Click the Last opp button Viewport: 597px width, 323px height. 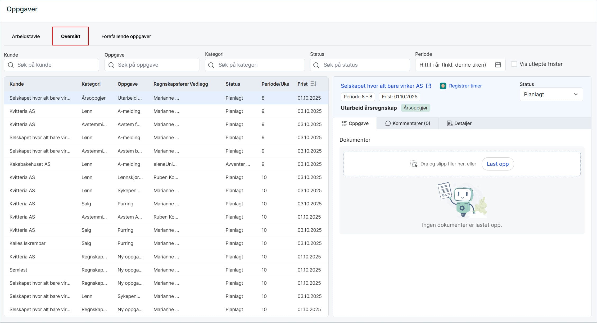pyautogui.click(x=497, y=164)
